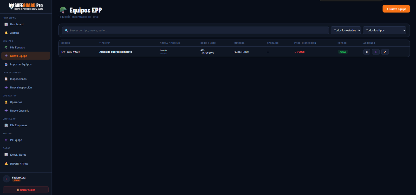Click the helmet icon for Mis Equipos

(x=6, y=47)
